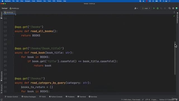Open the Version Control tool window
179x101 pixels.
(11, 97)
